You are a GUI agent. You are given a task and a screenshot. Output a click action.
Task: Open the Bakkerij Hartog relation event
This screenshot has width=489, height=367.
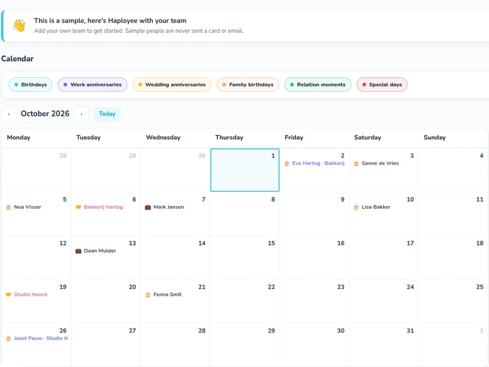[x=99, y=207]
